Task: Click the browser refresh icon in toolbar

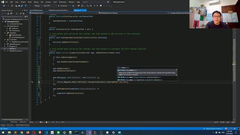Action: [x=73, y=6]
